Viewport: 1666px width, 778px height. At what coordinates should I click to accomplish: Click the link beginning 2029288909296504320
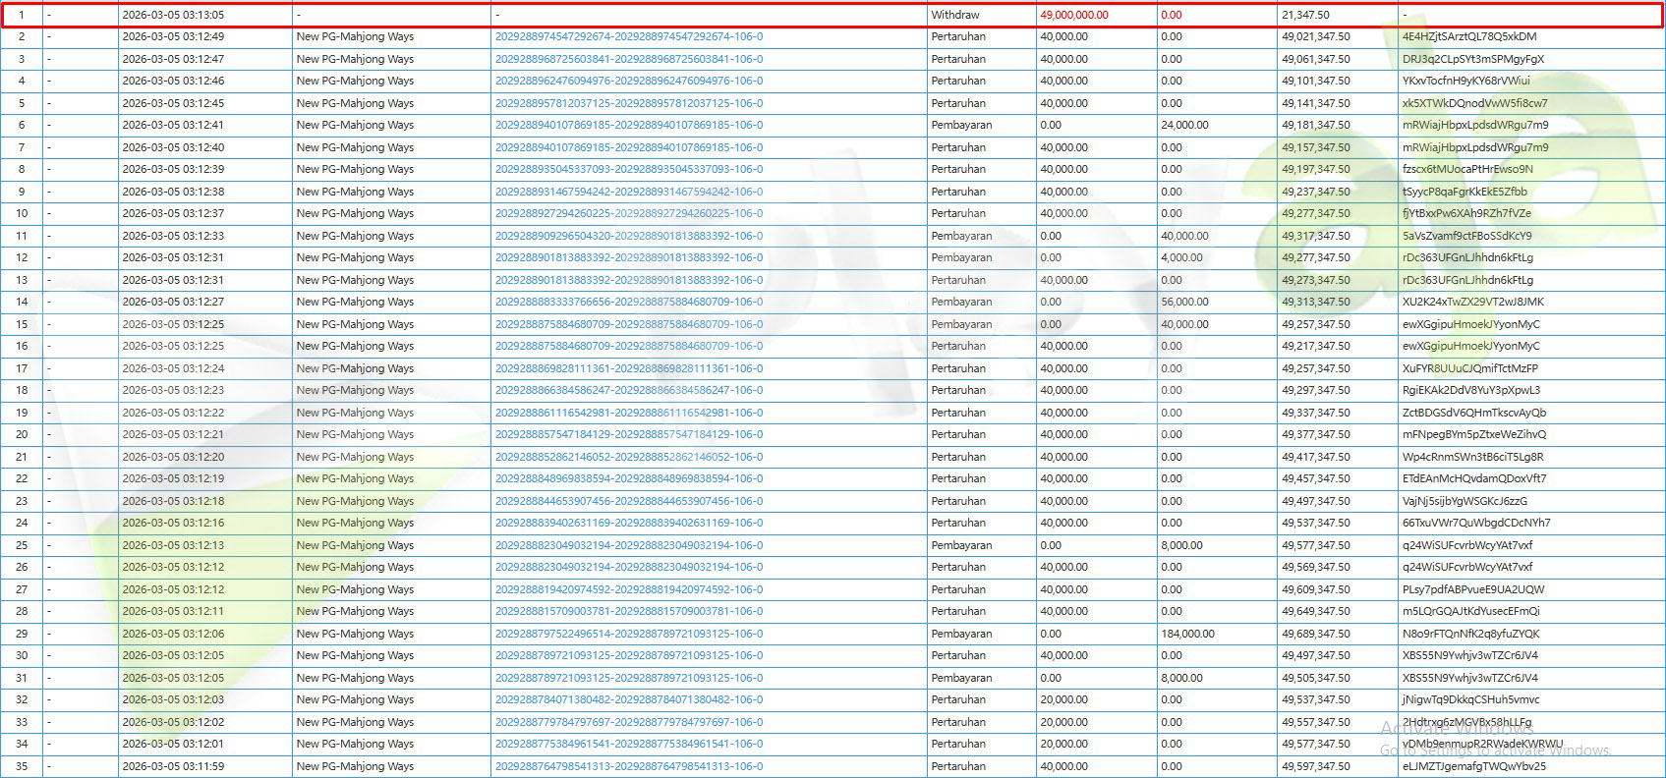point(628,236)
